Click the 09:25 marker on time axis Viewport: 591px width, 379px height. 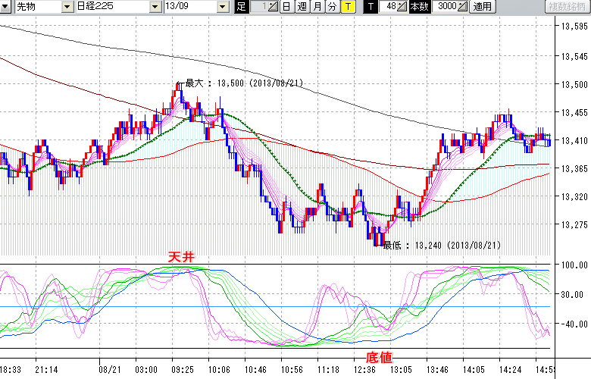point(183,369)
